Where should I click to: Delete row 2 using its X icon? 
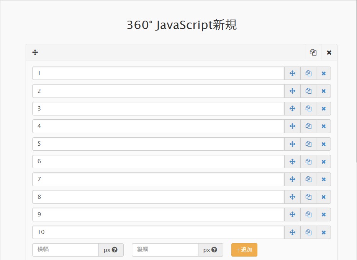[324, 91]
